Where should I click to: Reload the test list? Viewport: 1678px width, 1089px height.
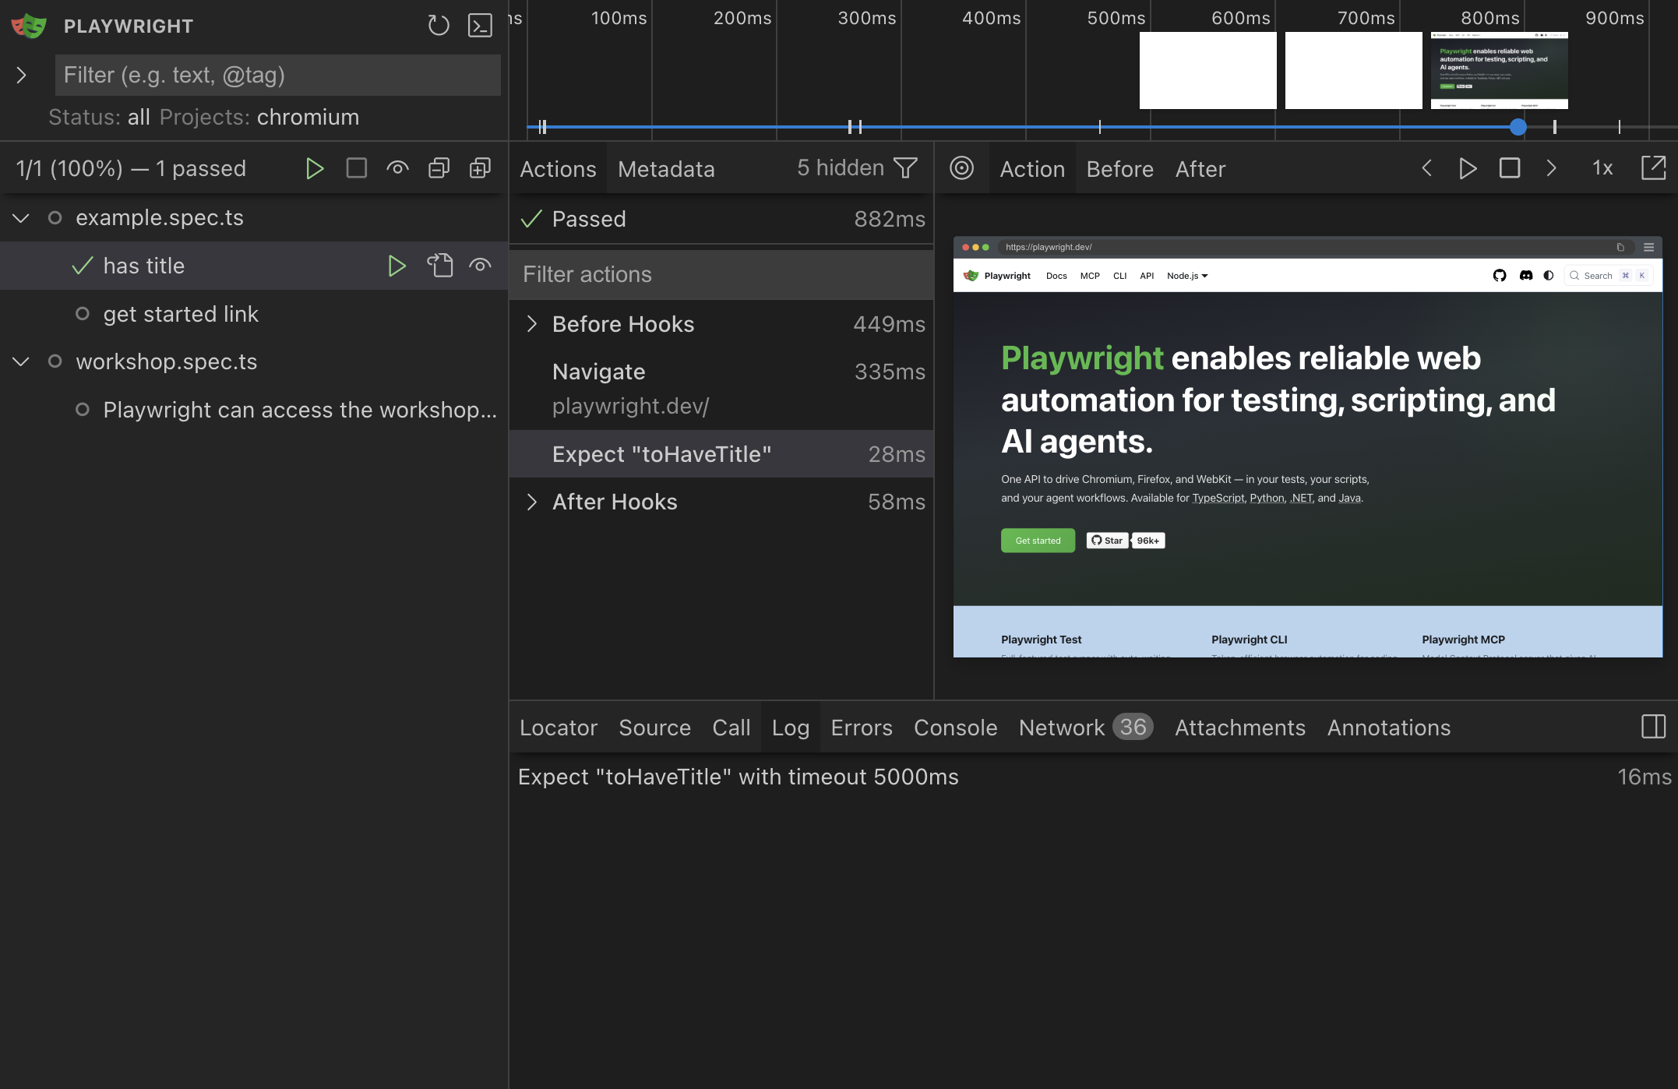(439, 26)
